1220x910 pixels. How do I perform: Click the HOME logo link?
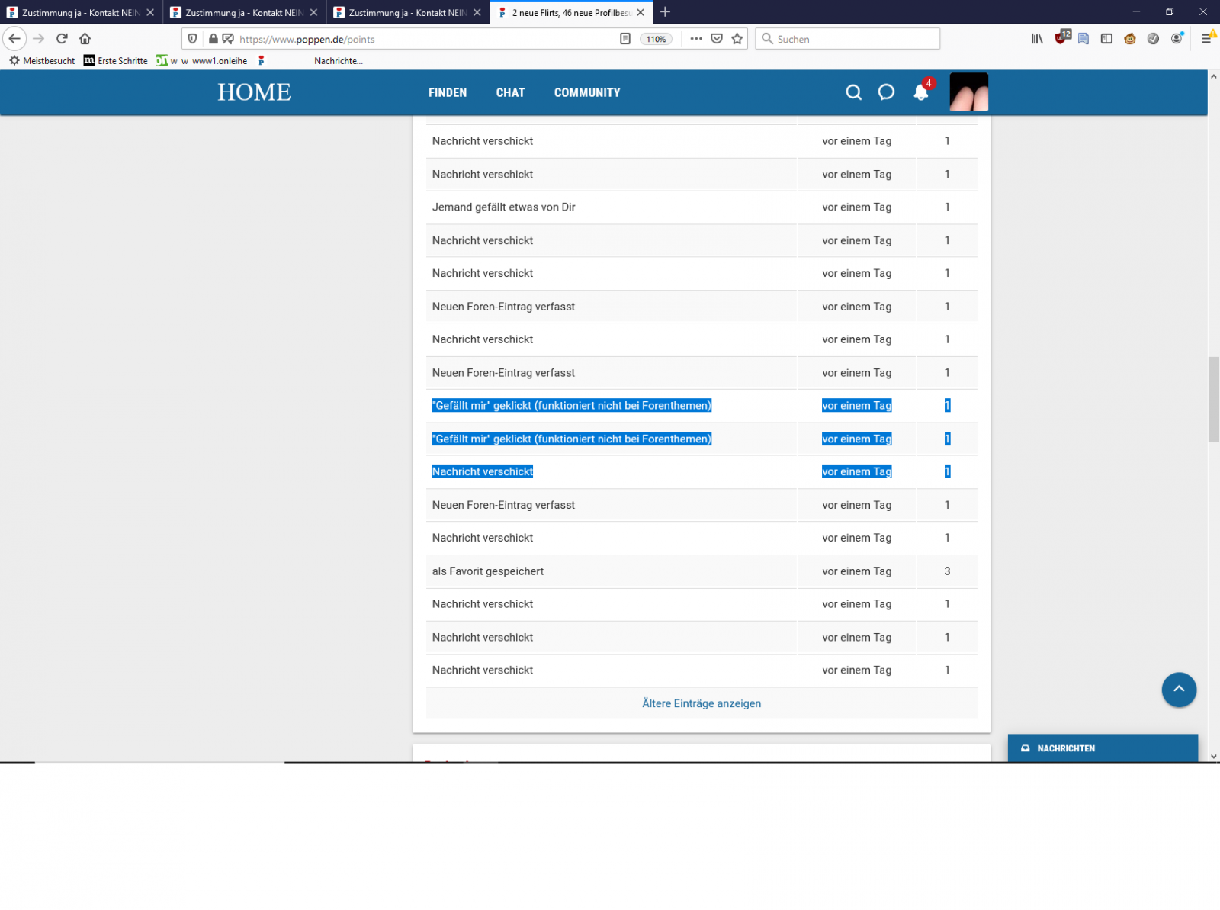pos(254,92)
